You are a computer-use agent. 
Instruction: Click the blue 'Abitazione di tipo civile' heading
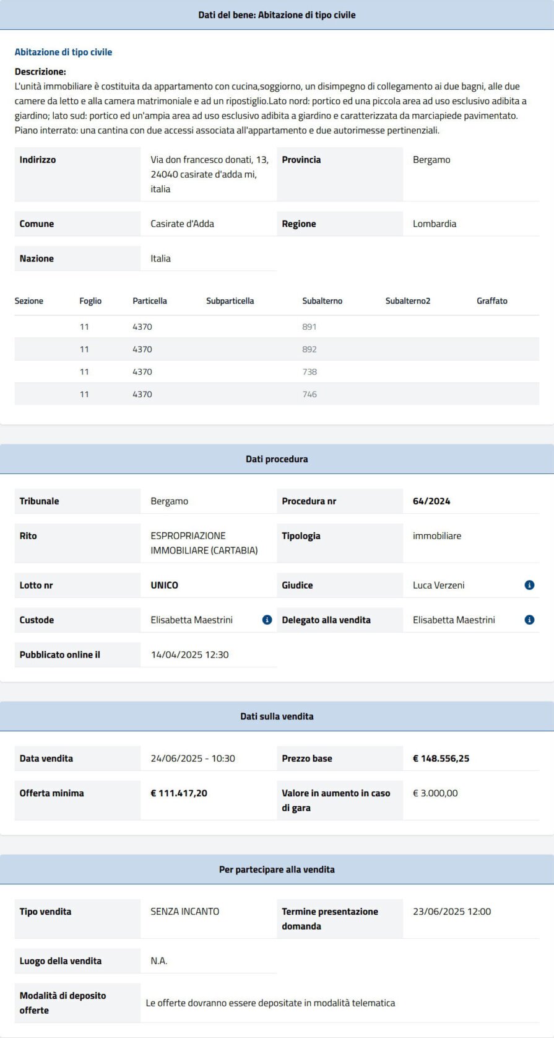(63, 52)
